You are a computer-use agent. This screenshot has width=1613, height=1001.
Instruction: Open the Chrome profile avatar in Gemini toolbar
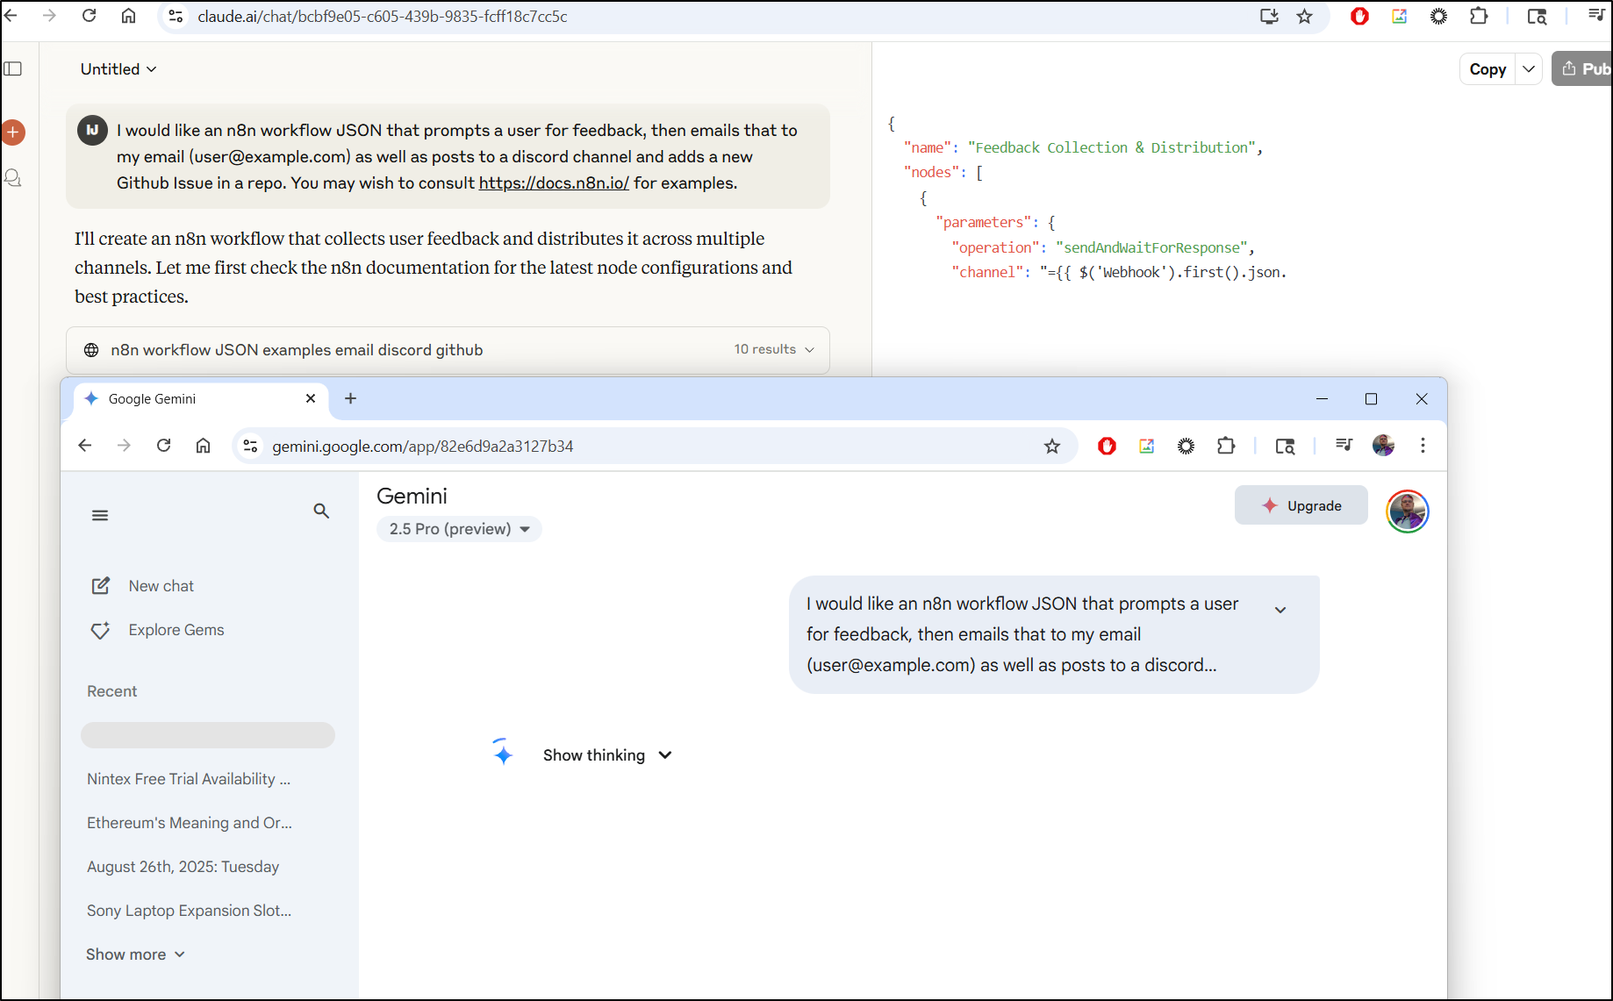coord(1383,446)
